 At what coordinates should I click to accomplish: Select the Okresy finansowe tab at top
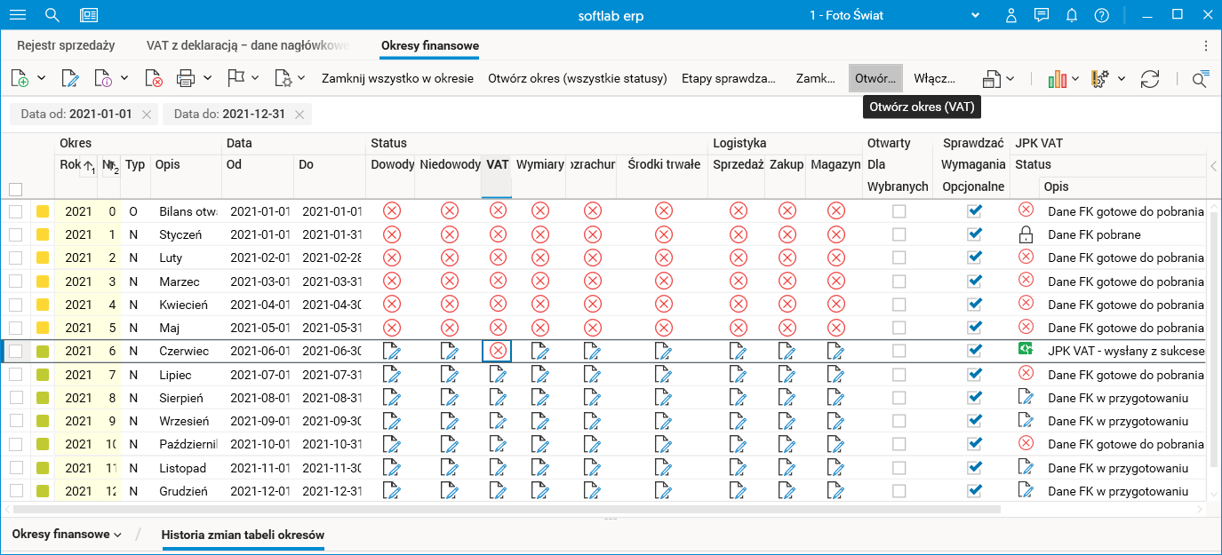click(x=430, y=45)
